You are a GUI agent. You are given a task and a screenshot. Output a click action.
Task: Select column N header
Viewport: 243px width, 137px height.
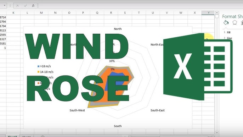pos(55,13)
